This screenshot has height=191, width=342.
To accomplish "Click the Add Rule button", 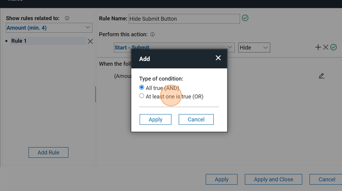I will tap(48, 153).
